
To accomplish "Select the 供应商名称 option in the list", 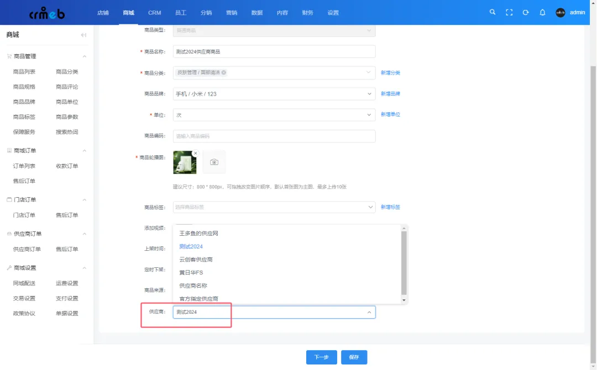I will pyautogui.click(x=193, y=286).
